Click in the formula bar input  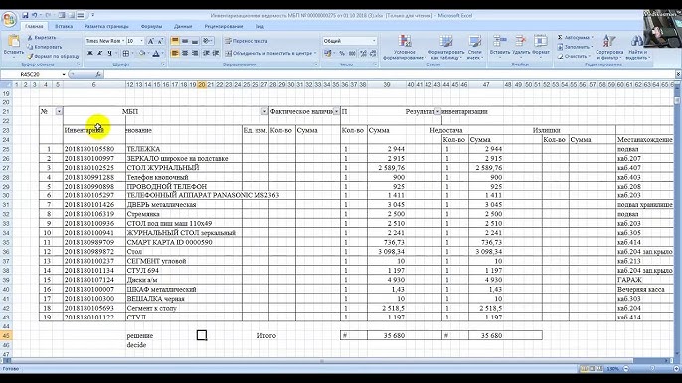(390, 74)
